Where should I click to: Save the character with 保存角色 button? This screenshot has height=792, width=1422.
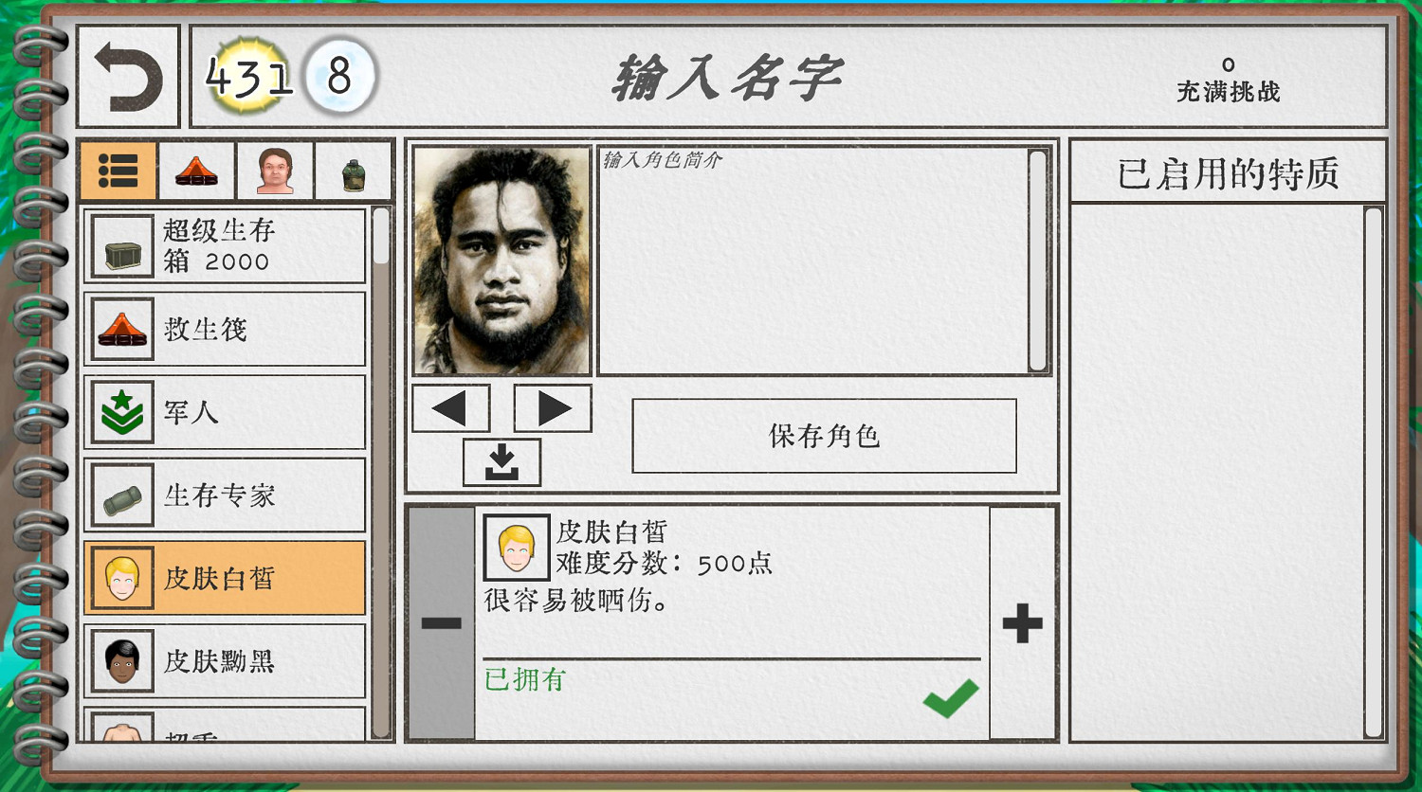point(824,436)
